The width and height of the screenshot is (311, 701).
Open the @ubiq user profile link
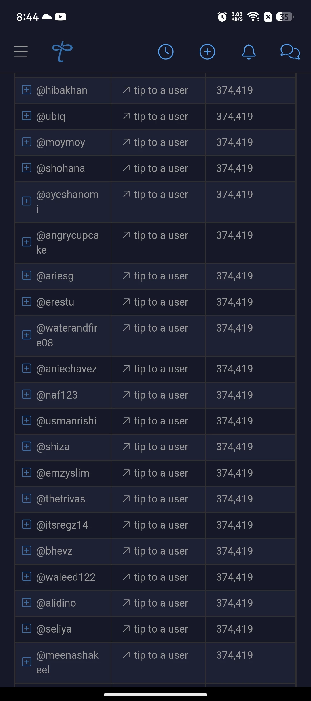click(51, 117)
